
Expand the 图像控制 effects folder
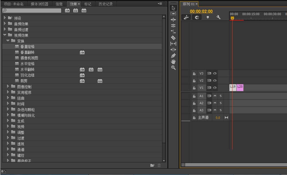(x=8, y=86)
